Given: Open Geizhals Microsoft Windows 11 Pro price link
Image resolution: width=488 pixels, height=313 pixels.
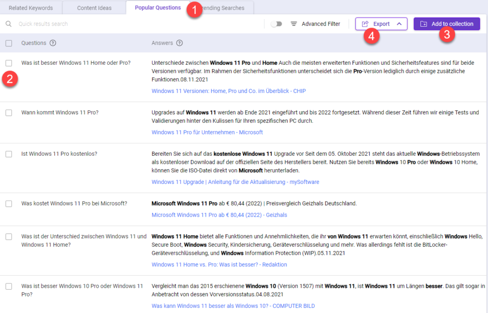Looking at the screenshot, I should 219,215.
